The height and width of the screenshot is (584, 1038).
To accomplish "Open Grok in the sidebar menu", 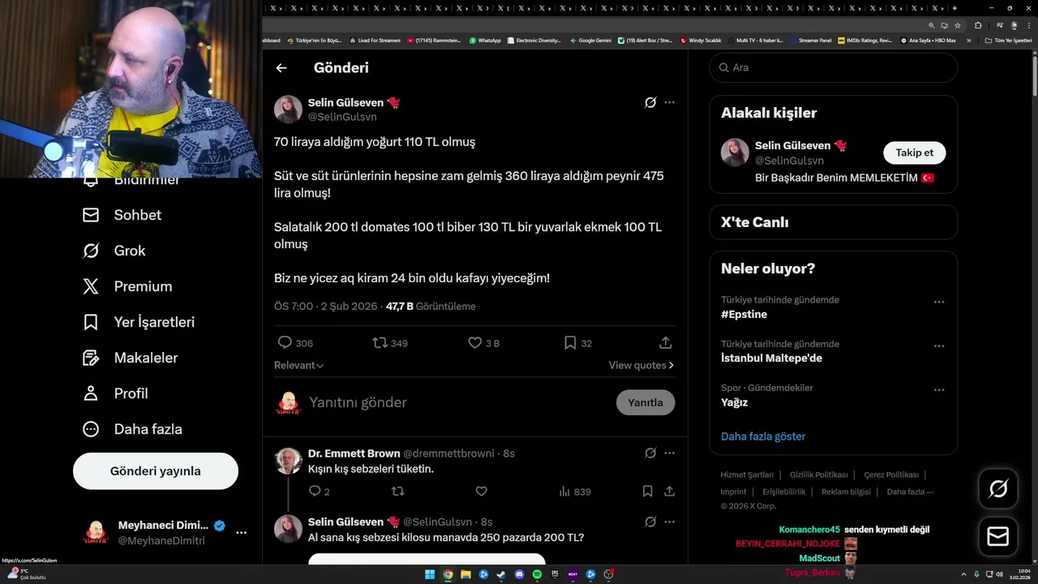I will (114, 251).
